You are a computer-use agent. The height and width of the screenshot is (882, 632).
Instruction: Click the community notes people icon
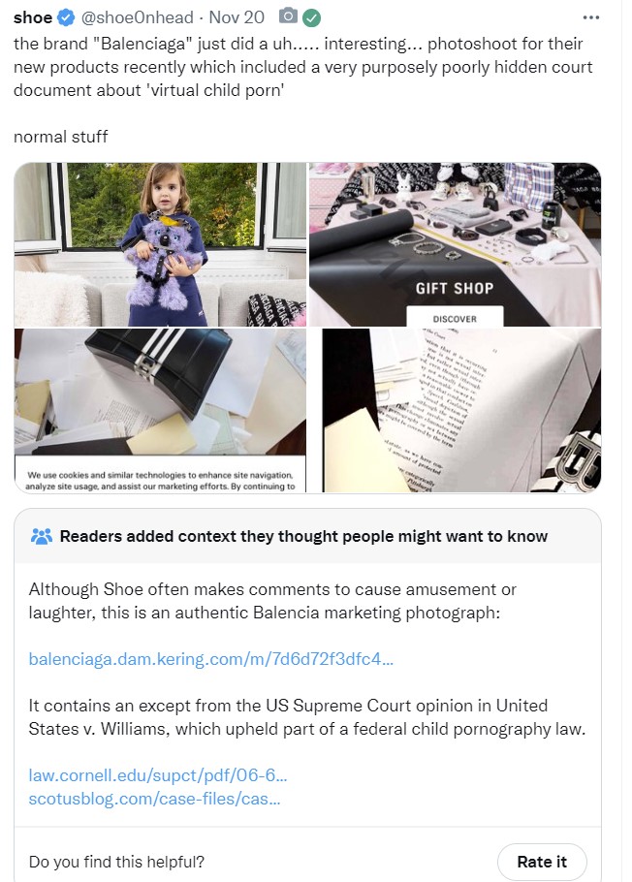click(x=41, y=536)
